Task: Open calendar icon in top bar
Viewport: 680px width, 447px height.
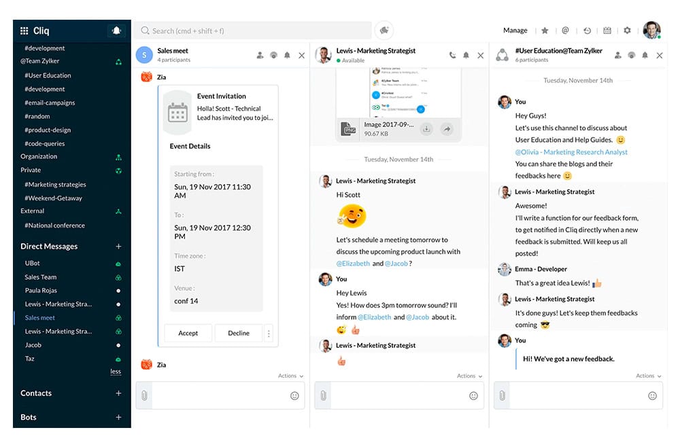Action: [607, 31]
